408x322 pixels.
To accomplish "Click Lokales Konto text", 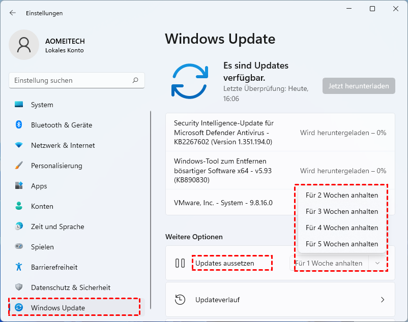I will pyautogui.click(x=65, y=50).
